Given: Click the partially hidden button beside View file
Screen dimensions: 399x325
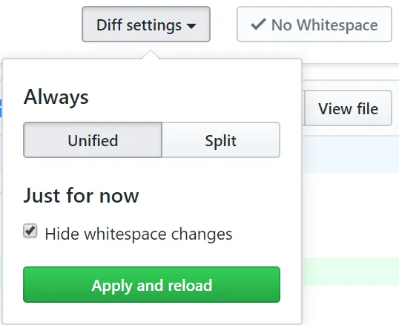Looking at the screenshot, I should coord(303,108).
